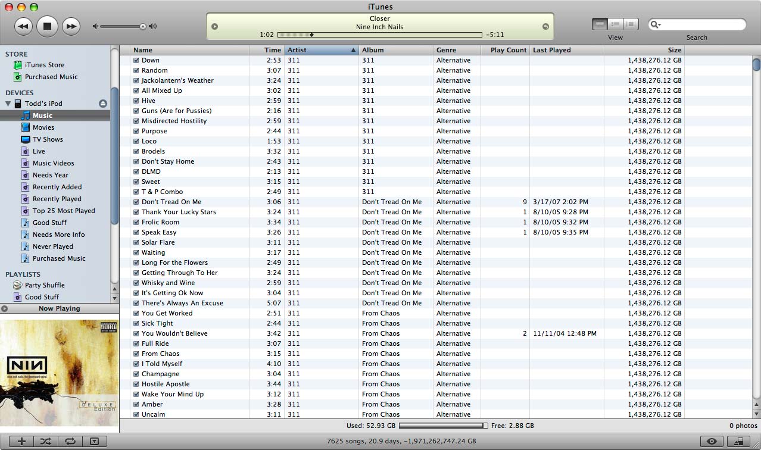Screen dimensions: 761x450
Task: Open the Recently Played playlist
Action: (x=57, y=199)
